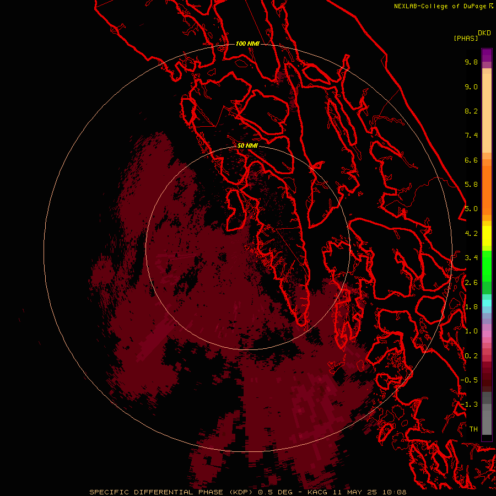
Task: Click the KACG radar site identifier
Action: tap(319, 492)
